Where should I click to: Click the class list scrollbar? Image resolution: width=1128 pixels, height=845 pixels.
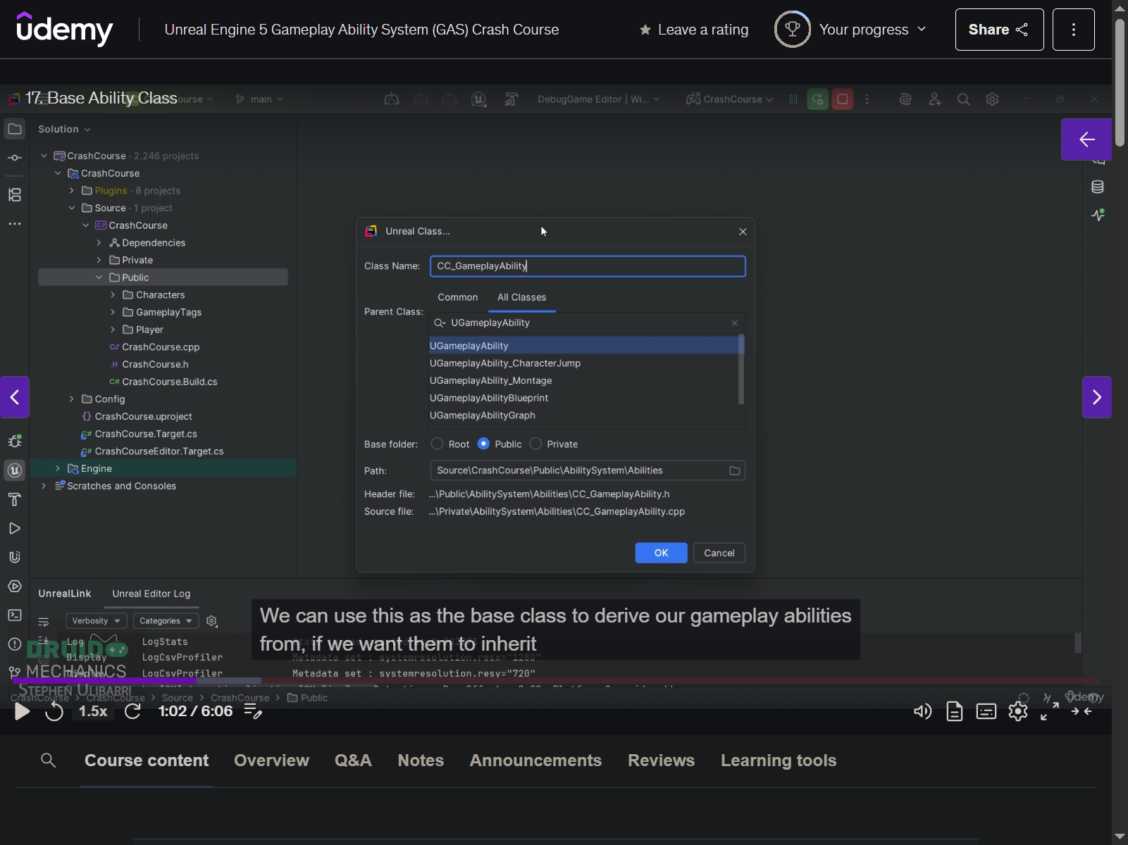click(740, 370)
